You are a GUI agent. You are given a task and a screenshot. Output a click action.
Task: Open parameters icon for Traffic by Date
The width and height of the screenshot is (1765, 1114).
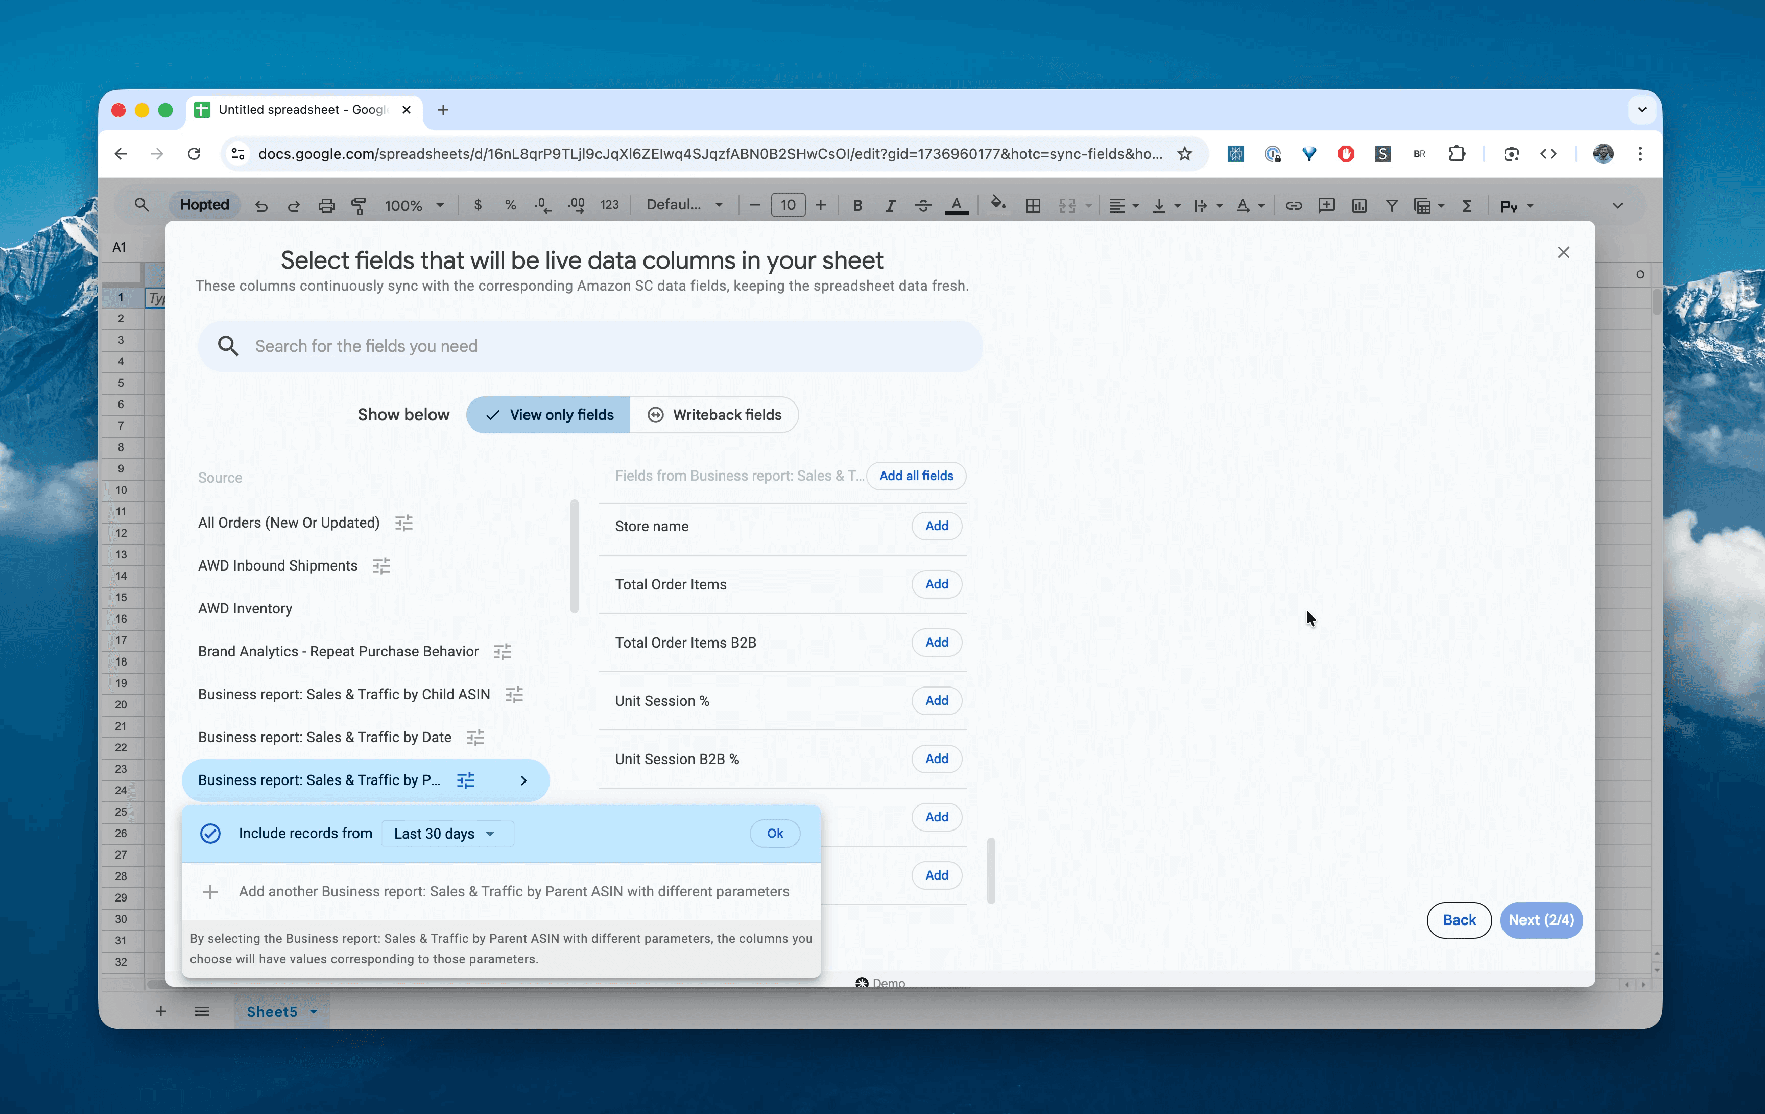click(475, 737)
